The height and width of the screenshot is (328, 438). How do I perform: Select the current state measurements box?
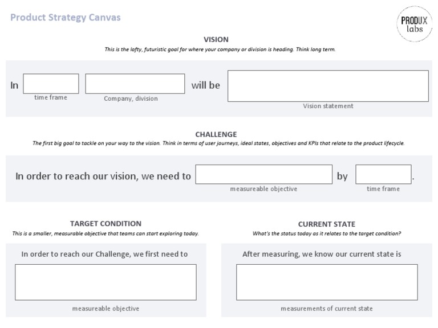[327, 282]
